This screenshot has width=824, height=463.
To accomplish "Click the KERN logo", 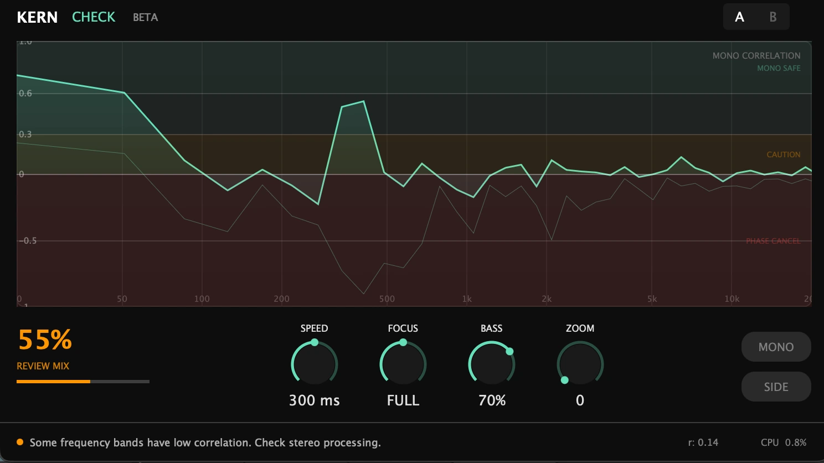I will point(37,17).
